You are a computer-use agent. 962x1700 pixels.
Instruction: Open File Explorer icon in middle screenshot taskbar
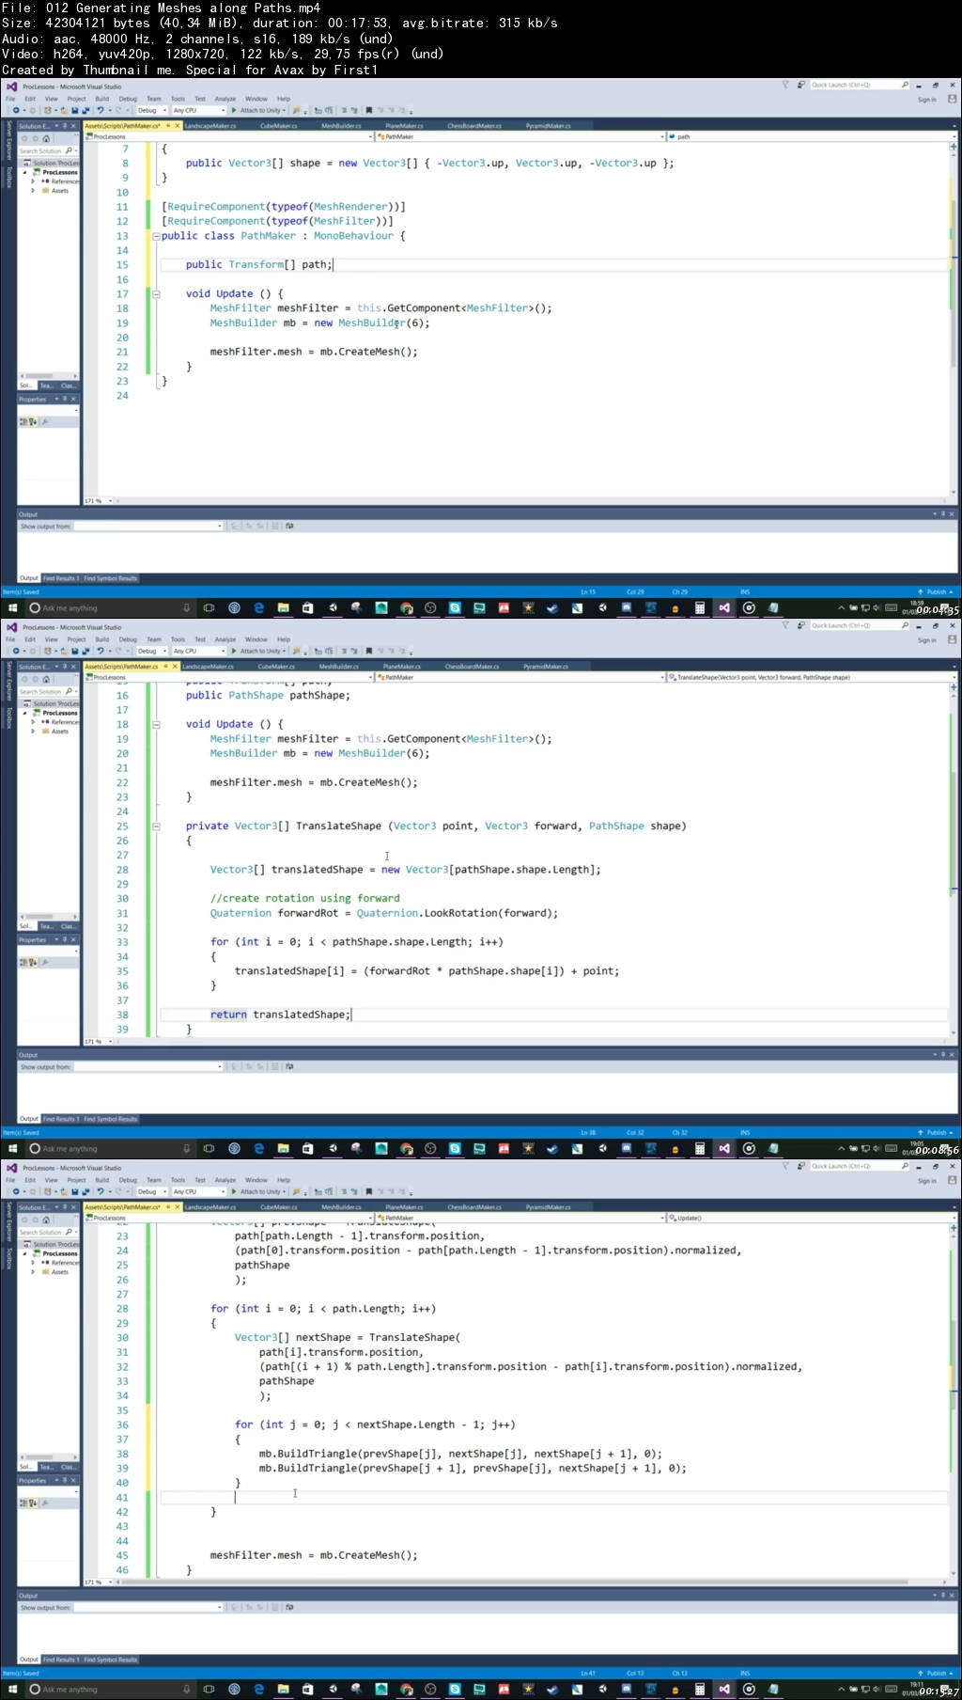click(x=283, y=1149)
